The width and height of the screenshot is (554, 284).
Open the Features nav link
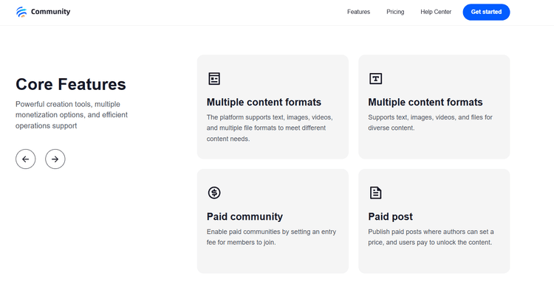click(x=358, y=12)
